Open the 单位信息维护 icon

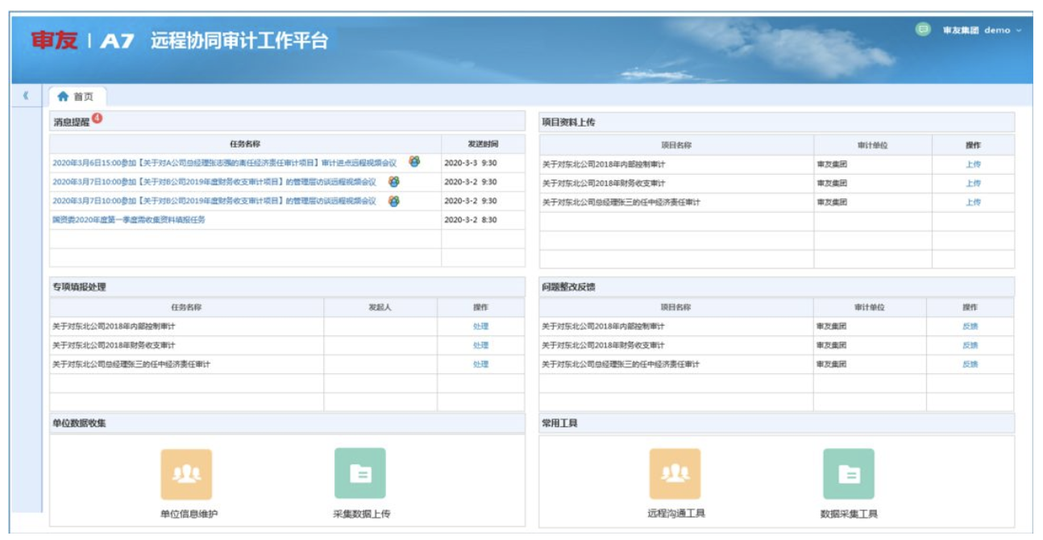pos(186,474)
